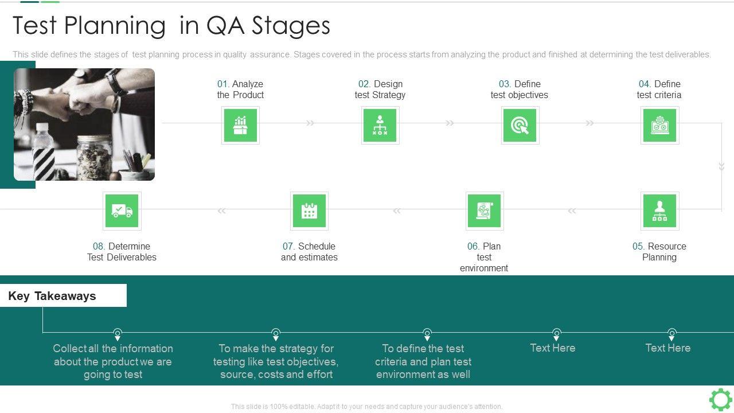Viewport: 734px width, 413px height.
Task: Click the Define test objectives target icon
Action: tap(520, 126)
